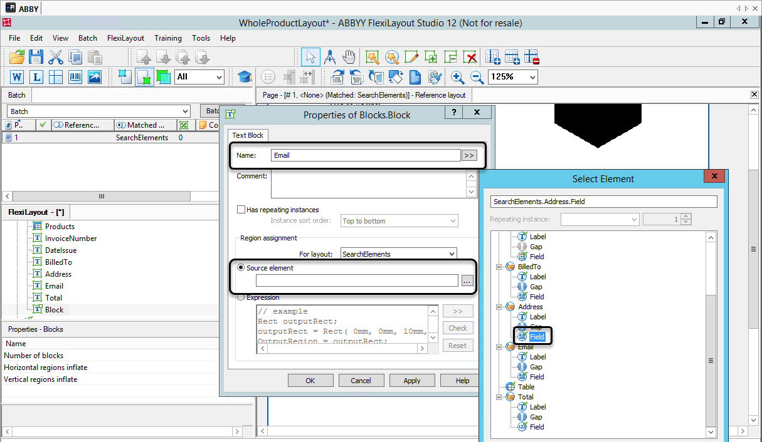Click the Cut scissors icon
Viewport: 762px width, 442px height.
56,58
